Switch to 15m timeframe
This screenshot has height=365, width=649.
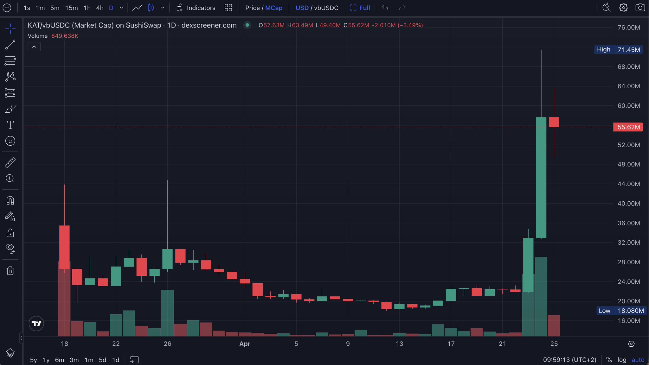(x=71, y=8)
